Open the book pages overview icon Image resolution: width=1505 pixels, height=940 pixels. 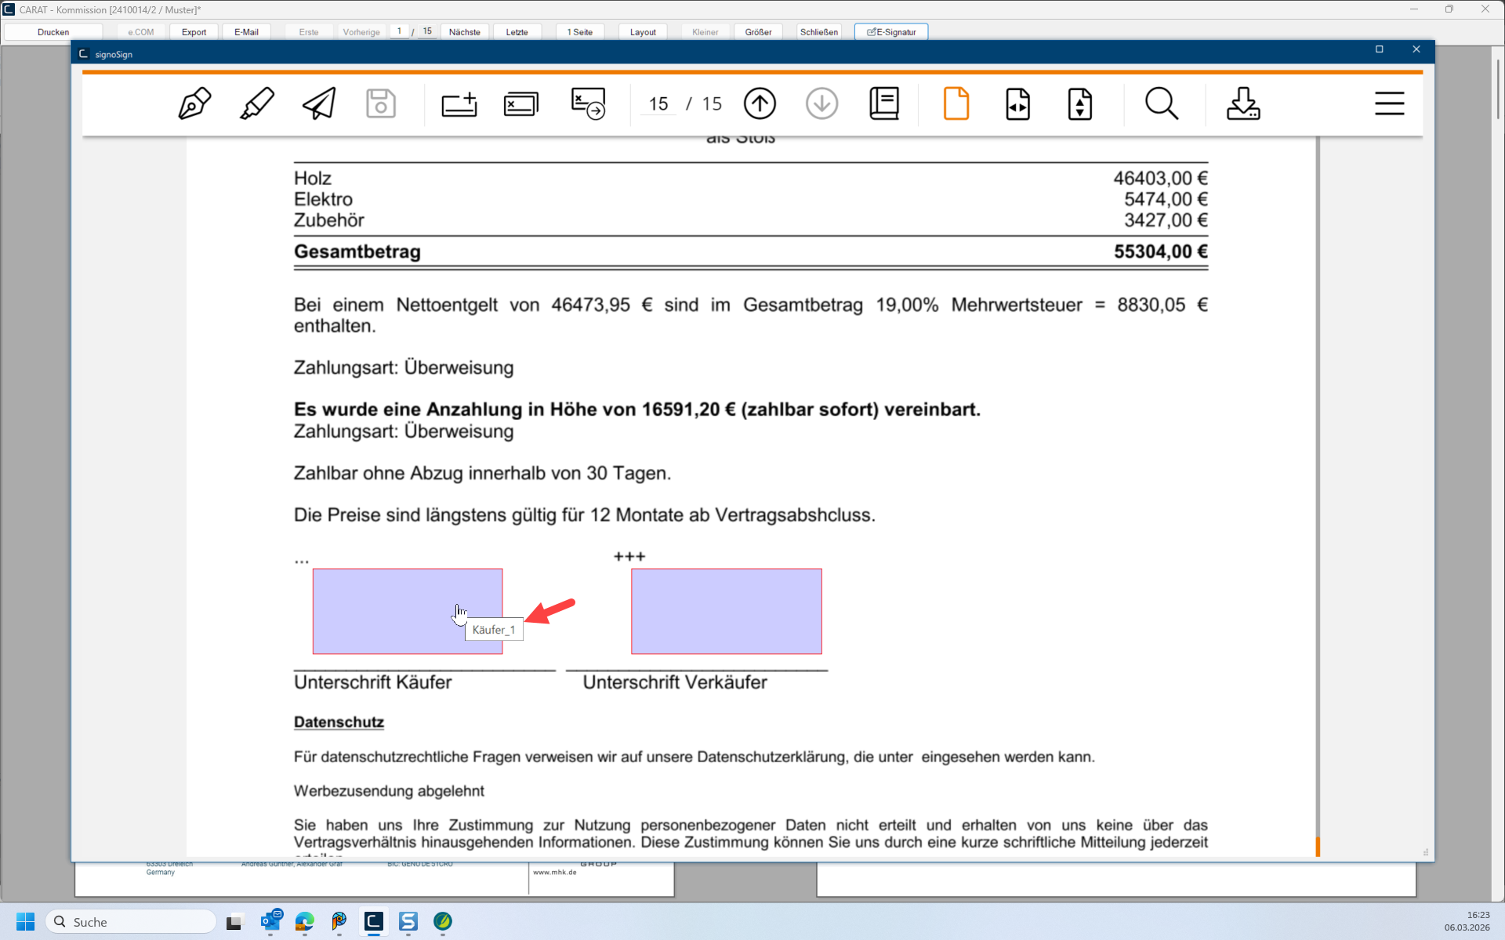(x=884, y=103)
